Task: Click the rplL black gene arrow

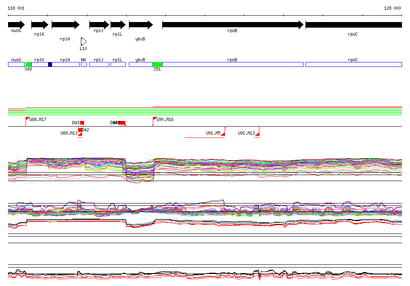Action: [x=118, y=25]
